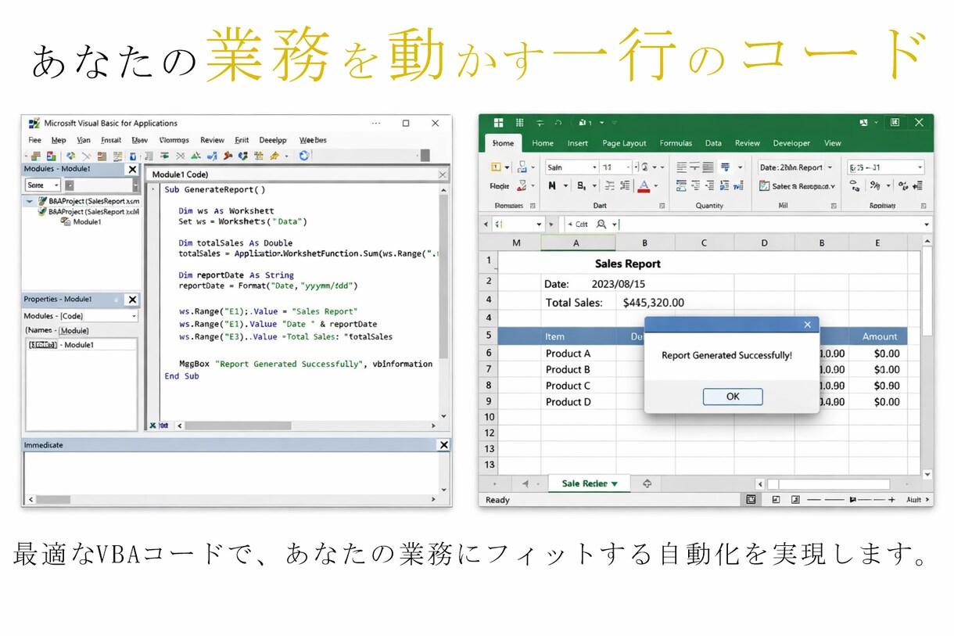Open the font size 11 dropdown

[x=627, y=167]
